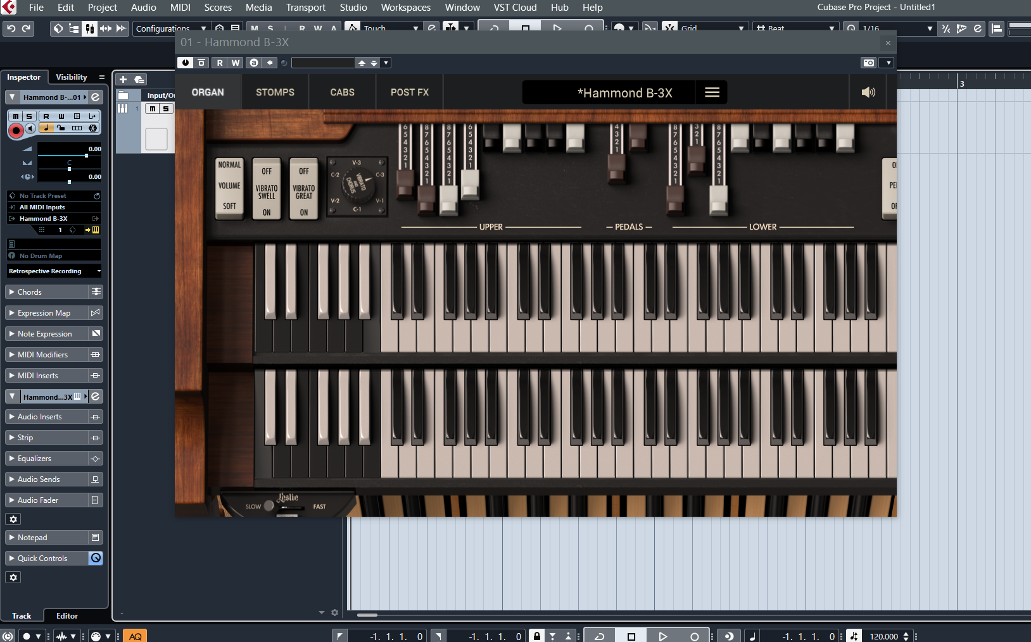Open the preset browser dropdown arrow in plugin header

(386, 63)
